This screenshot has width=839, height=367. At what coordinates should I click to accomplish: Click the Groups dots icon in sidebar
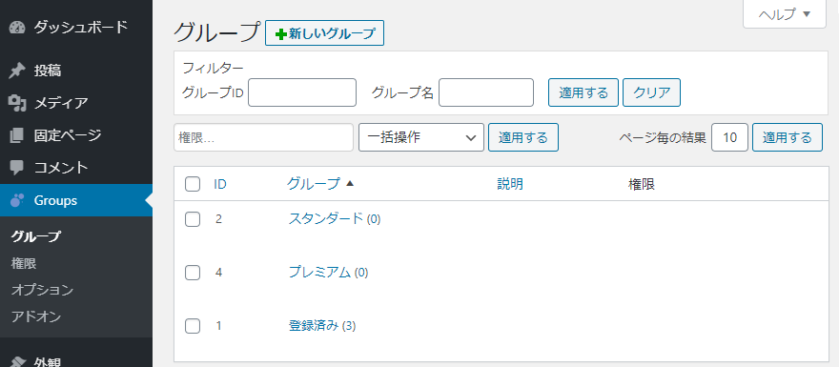click(18, 200)
